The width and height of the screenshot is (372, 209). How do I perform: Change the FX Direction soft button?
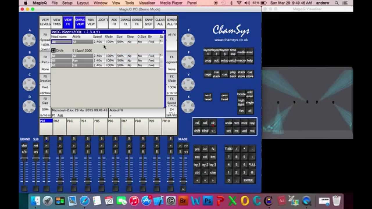coord(45,84)
